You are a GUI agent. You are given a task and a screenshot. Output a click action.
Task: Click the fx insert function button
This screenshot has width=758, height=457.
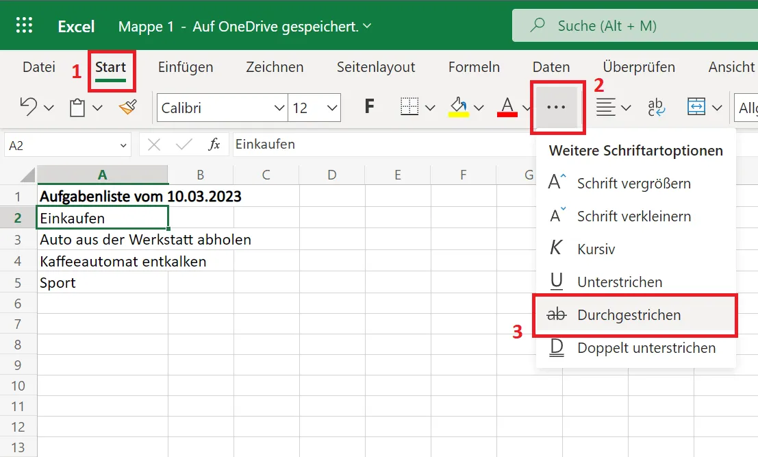click(x=214, y=145)
